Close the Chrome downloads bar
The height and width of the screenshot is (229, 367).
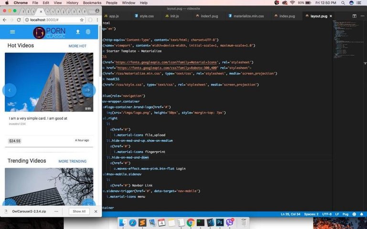pyautogui.click(x=96, y=211)
